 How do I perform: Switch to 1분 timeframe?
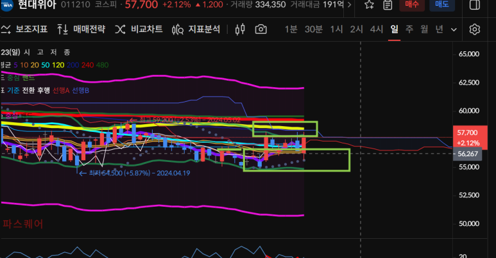[x=291, y=29]
